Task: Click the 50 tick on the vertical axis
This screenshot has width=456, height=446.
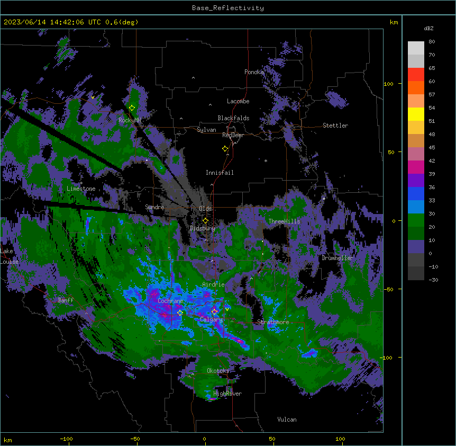Action: pos(391,152)
